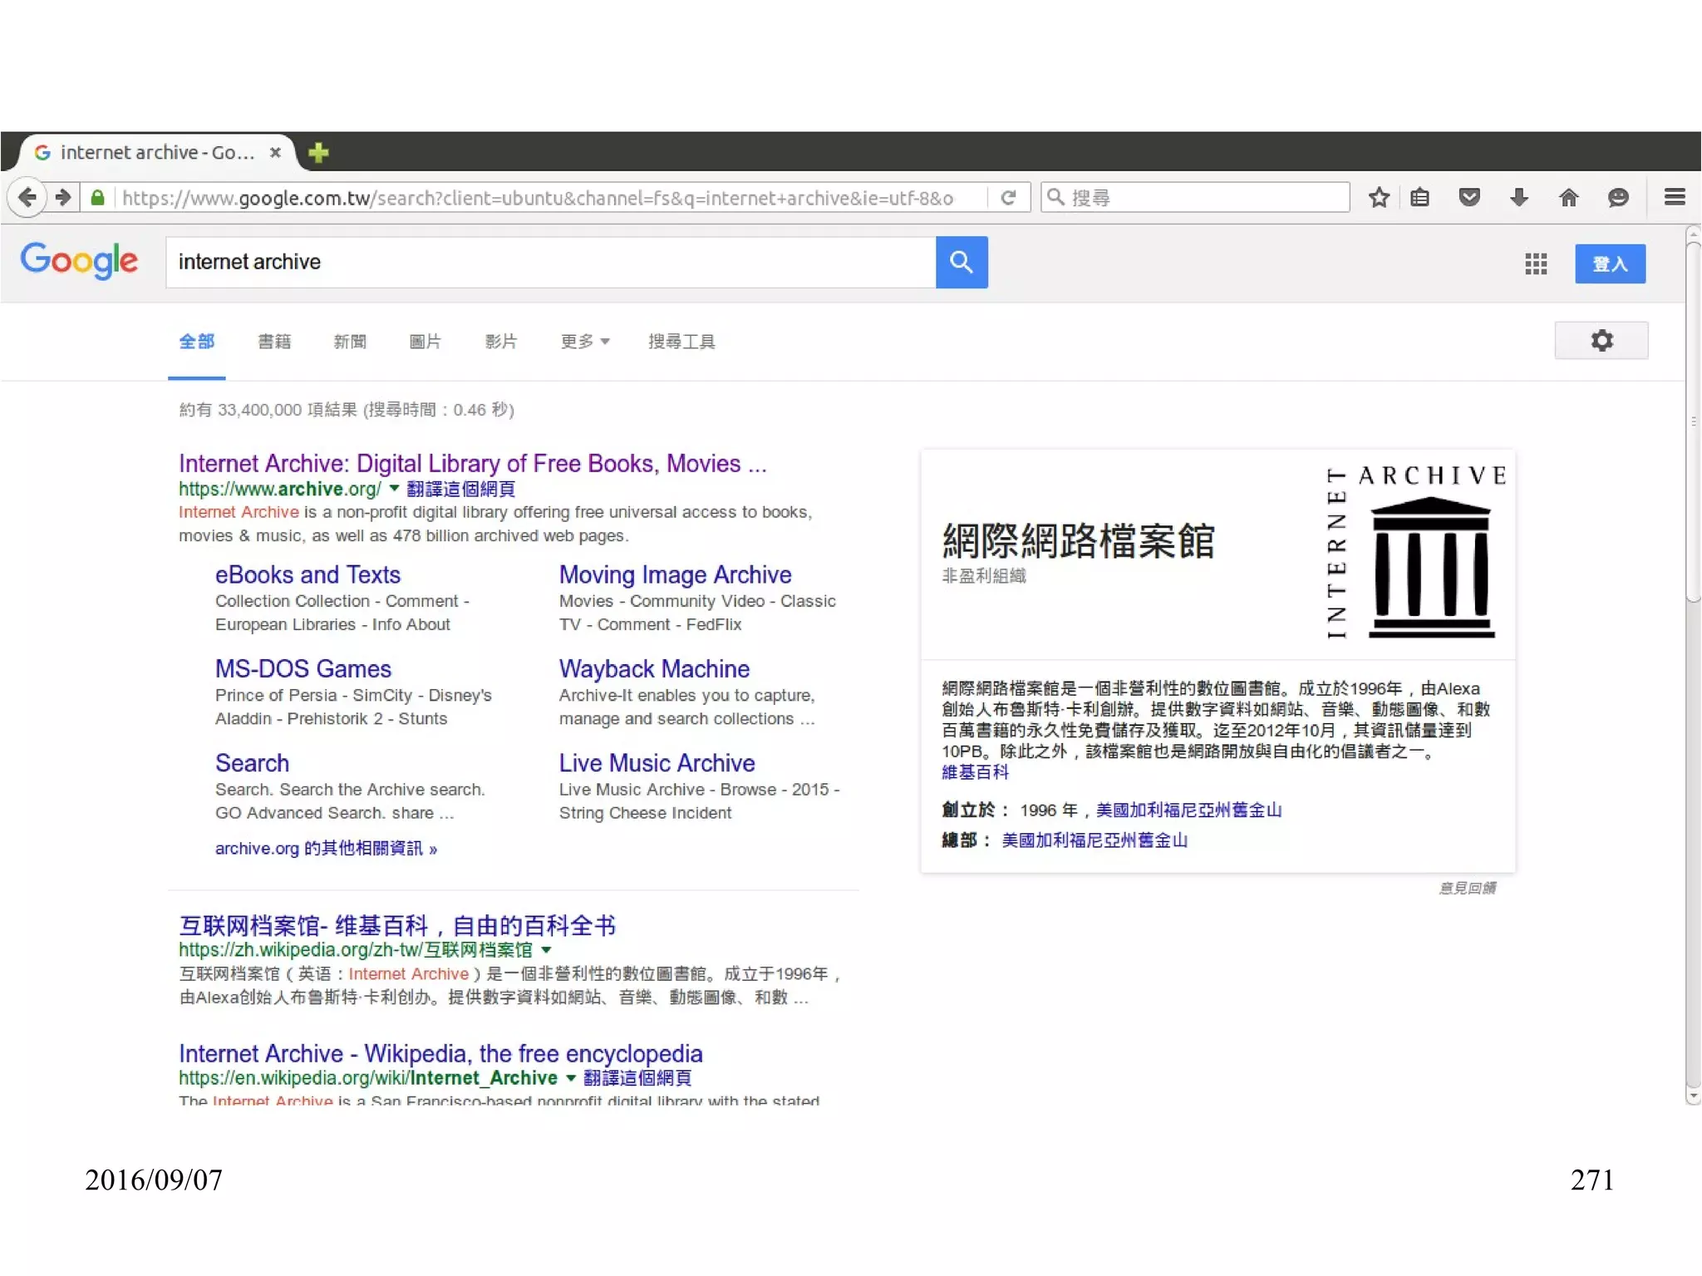
Task: Open the Firefox hamburger menu
Action: 1674,198
